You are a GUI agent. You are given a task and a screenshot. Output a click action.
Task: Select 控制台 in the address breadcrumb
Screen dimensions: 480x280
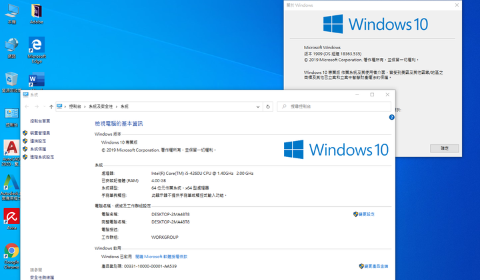(75, 106)
